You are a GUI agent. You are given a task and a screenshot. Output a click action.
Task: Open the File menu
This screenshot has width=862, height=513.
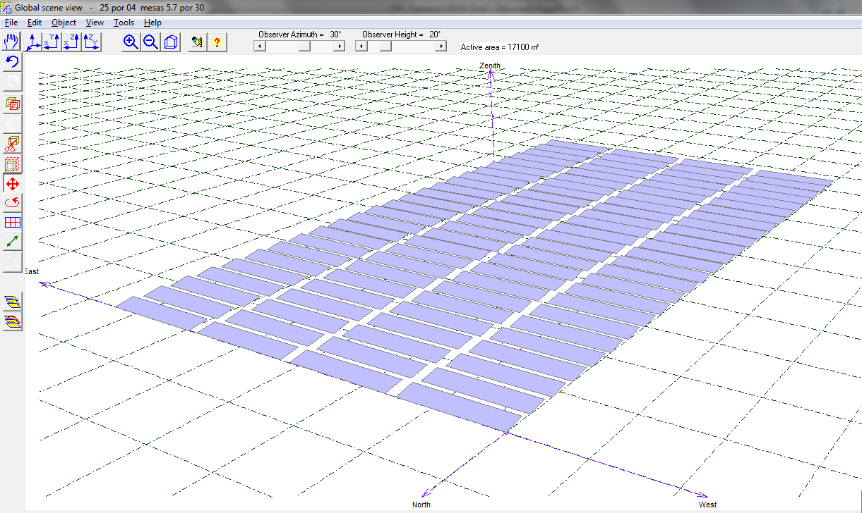11,23
